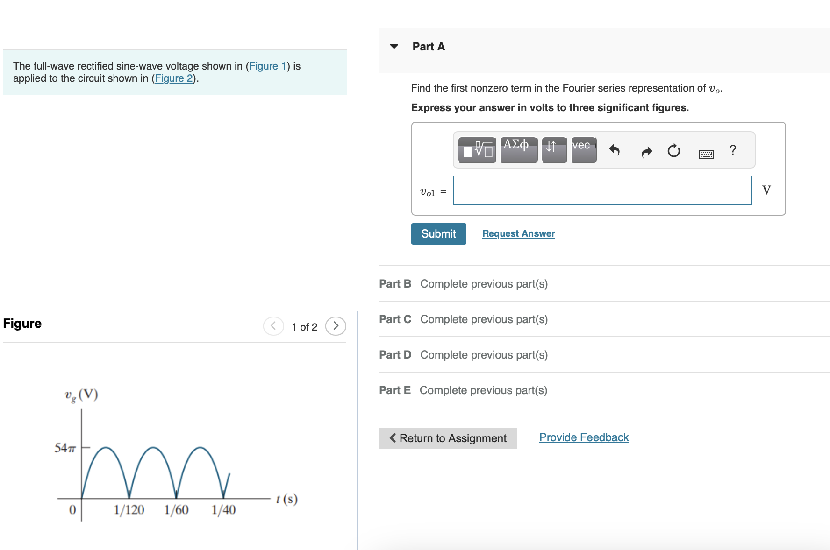Go to next figure
The image size is (830, 550).
click(x=336, y=326)
